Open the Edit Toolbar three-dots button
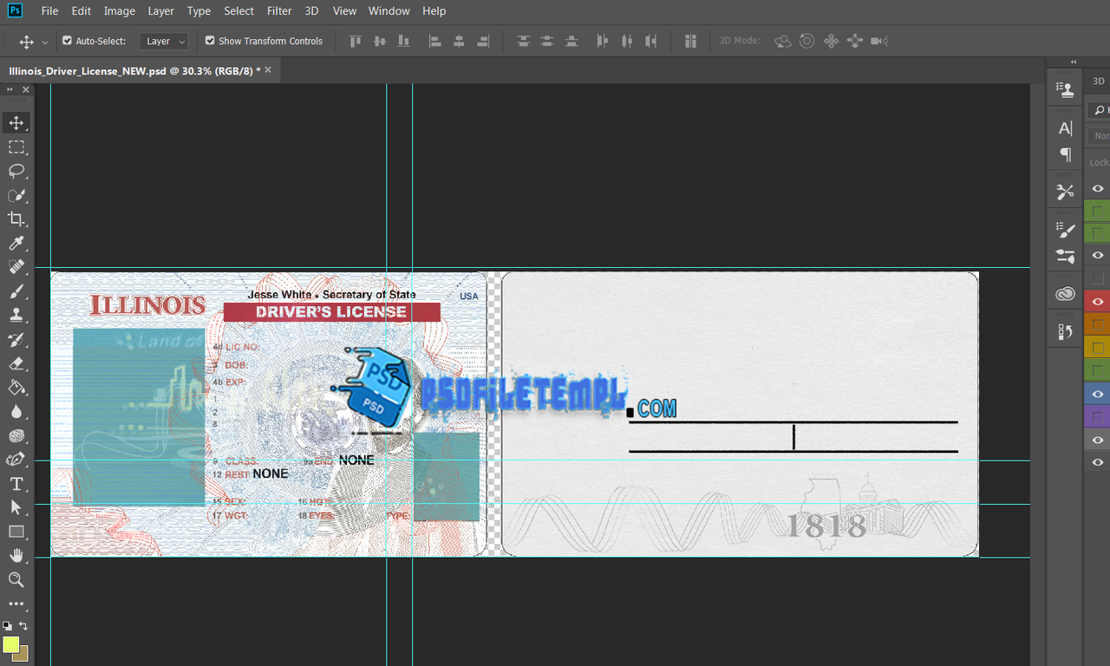The width and height of the screenshot is (1110, 666). click(x=16, y=604)
